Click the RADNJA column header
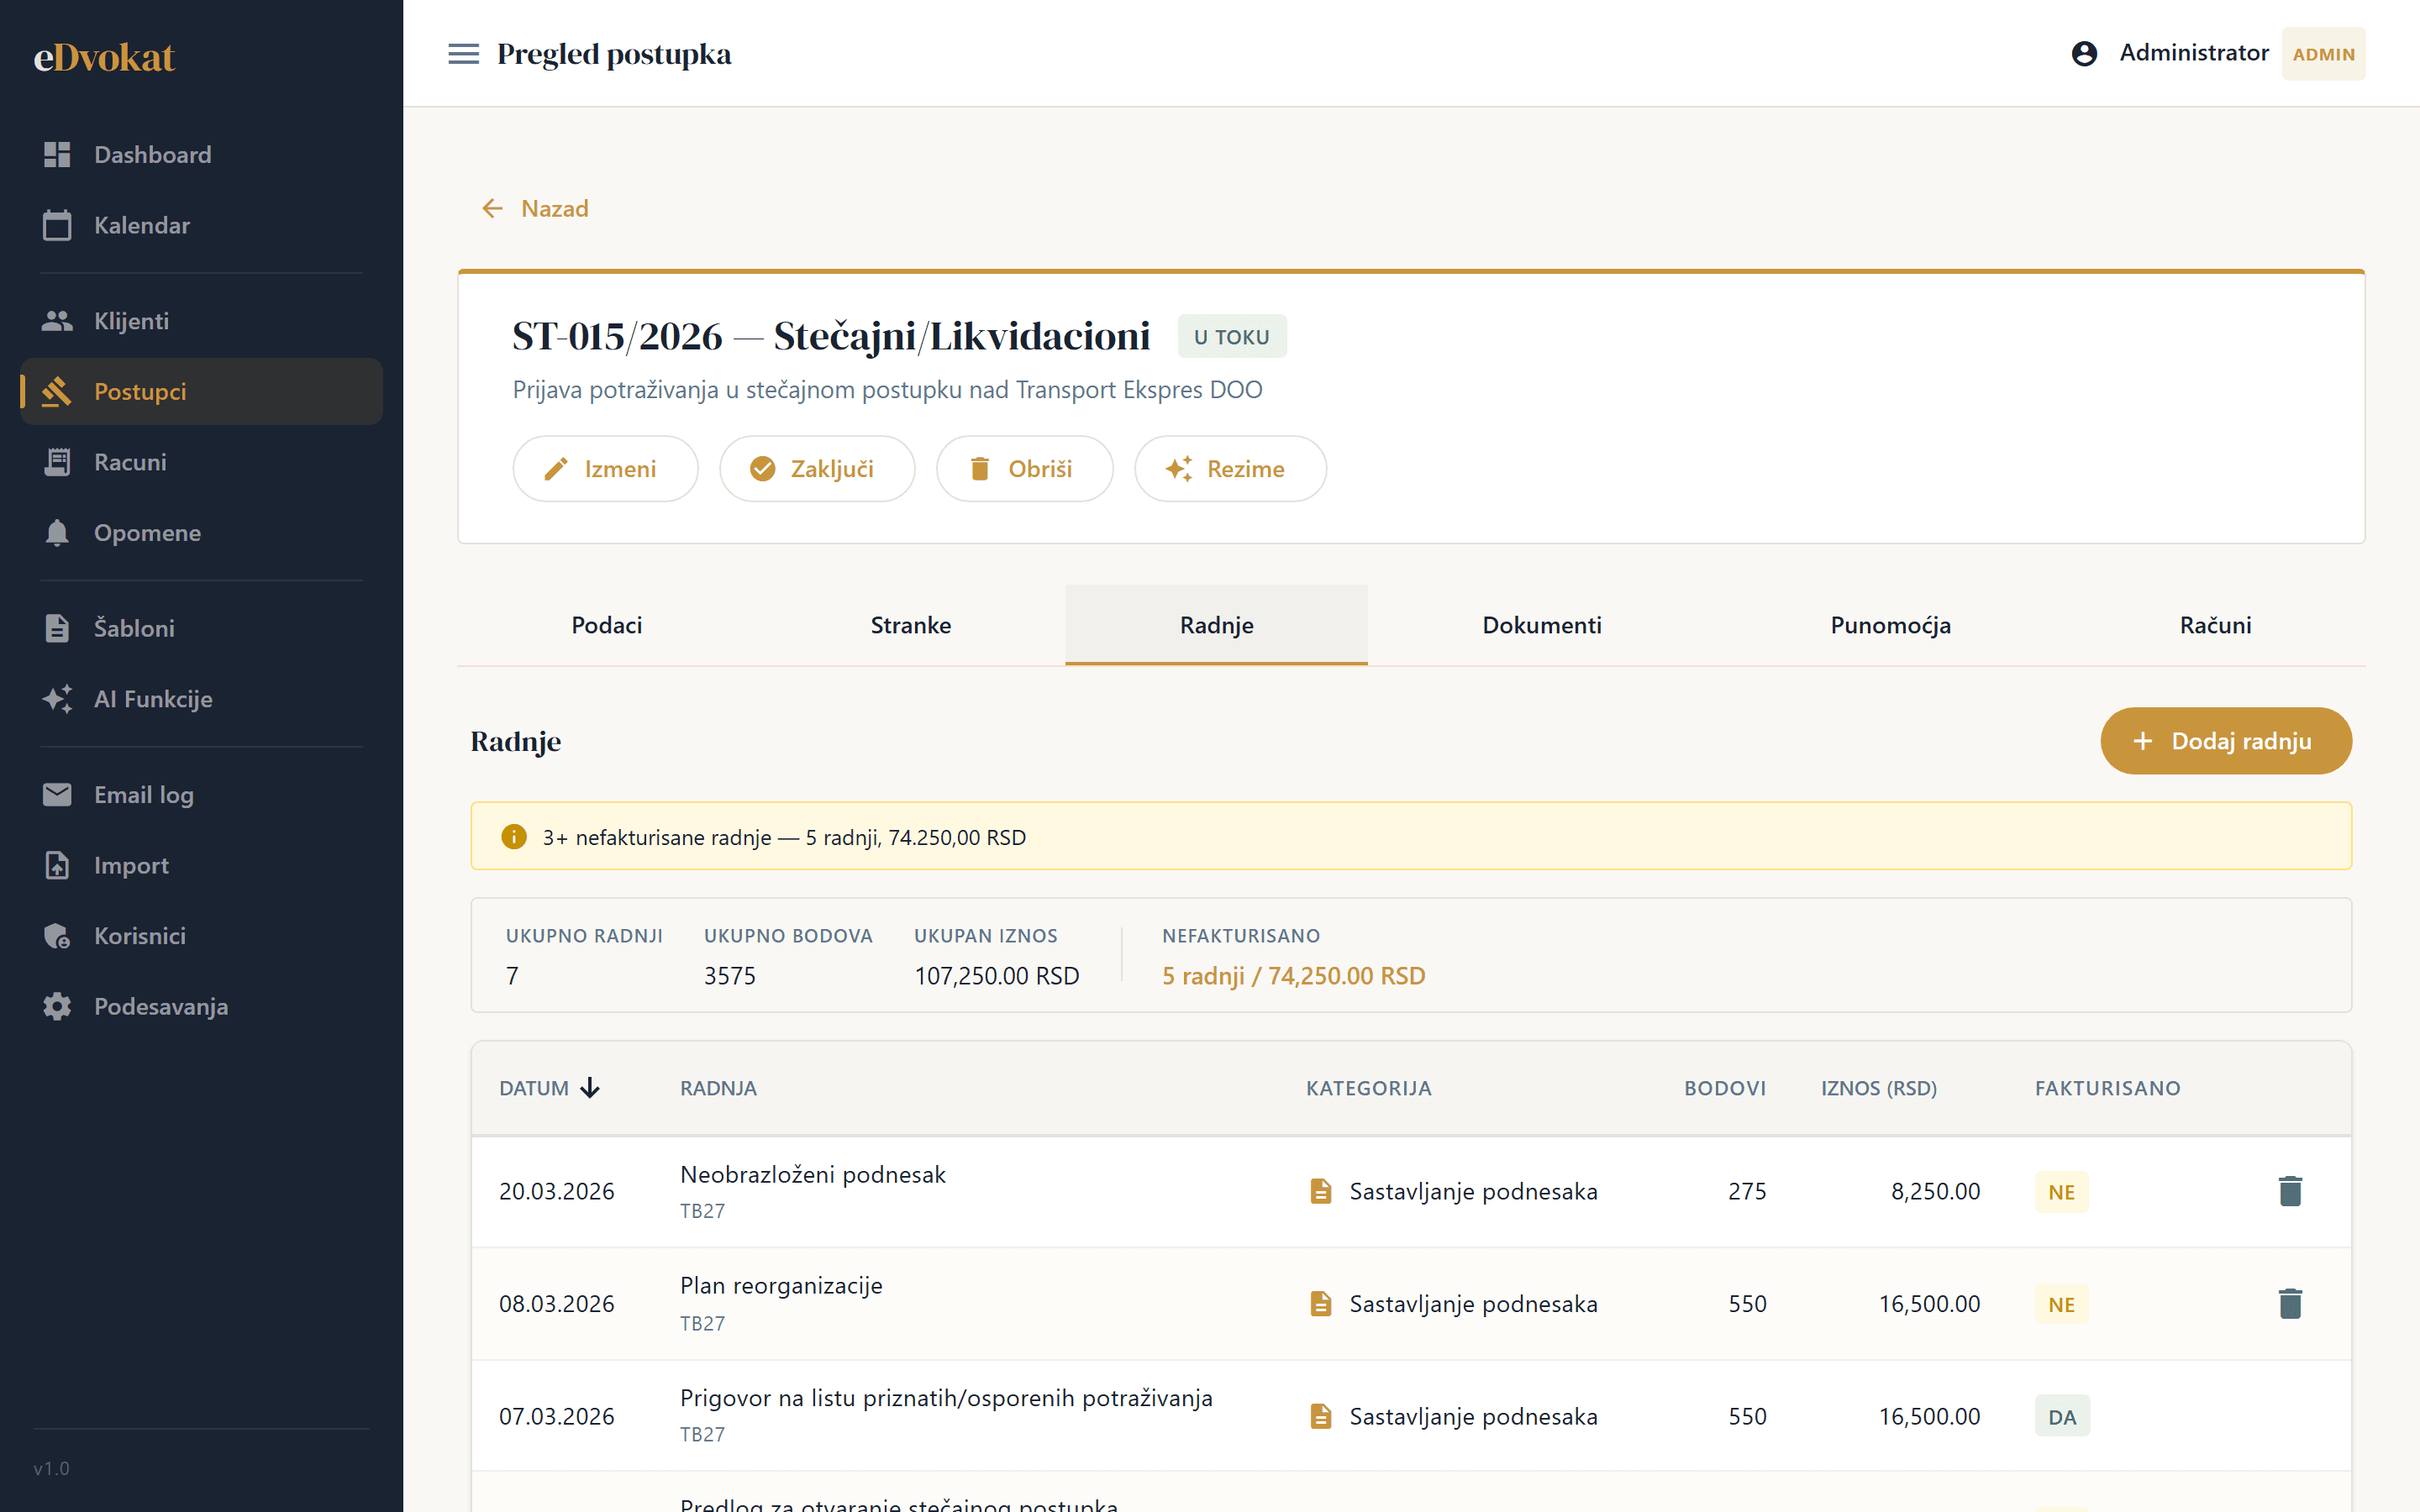Image resolution: width=2420 pixels, height=1512 pixels. tap(718, 1088)
